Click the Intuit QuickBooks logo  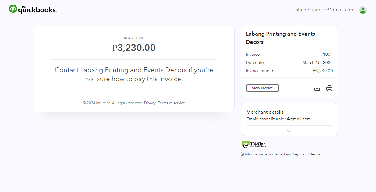point(33,9)
